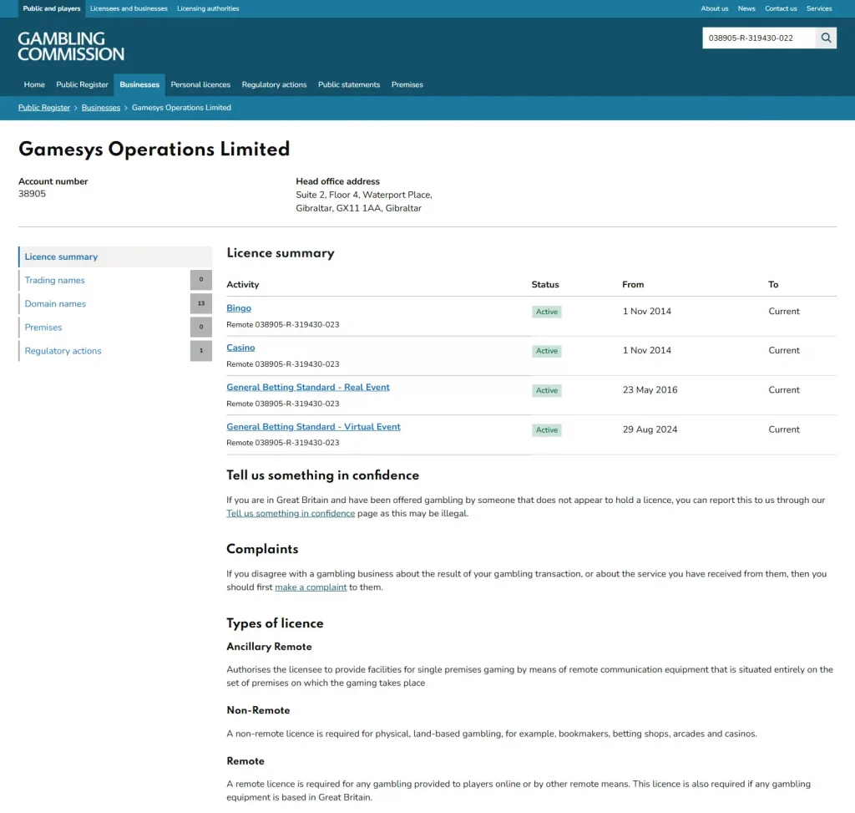This screenshot has height=813, width=855.
Task: Open Services link in header
Action: pos(819,8)
